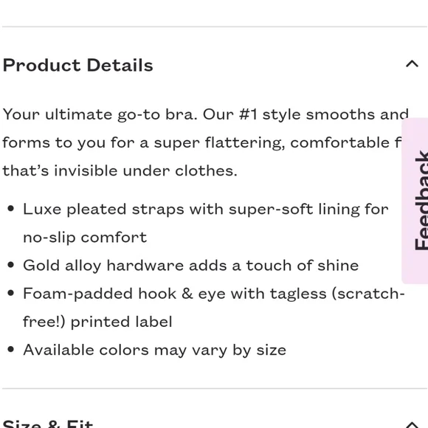Click the Product Details section heading
Screen dimensions: 428x428
[77, 65]
